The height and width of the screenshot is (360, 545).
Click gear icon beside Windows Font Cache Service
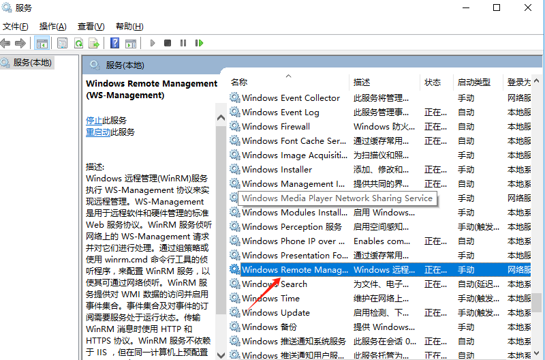pos(235,140)
